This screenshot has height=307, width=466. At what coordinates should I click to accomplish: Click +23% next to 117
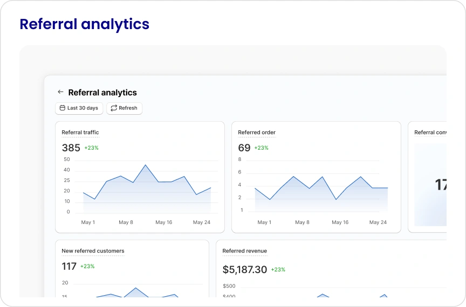point(87,266)
